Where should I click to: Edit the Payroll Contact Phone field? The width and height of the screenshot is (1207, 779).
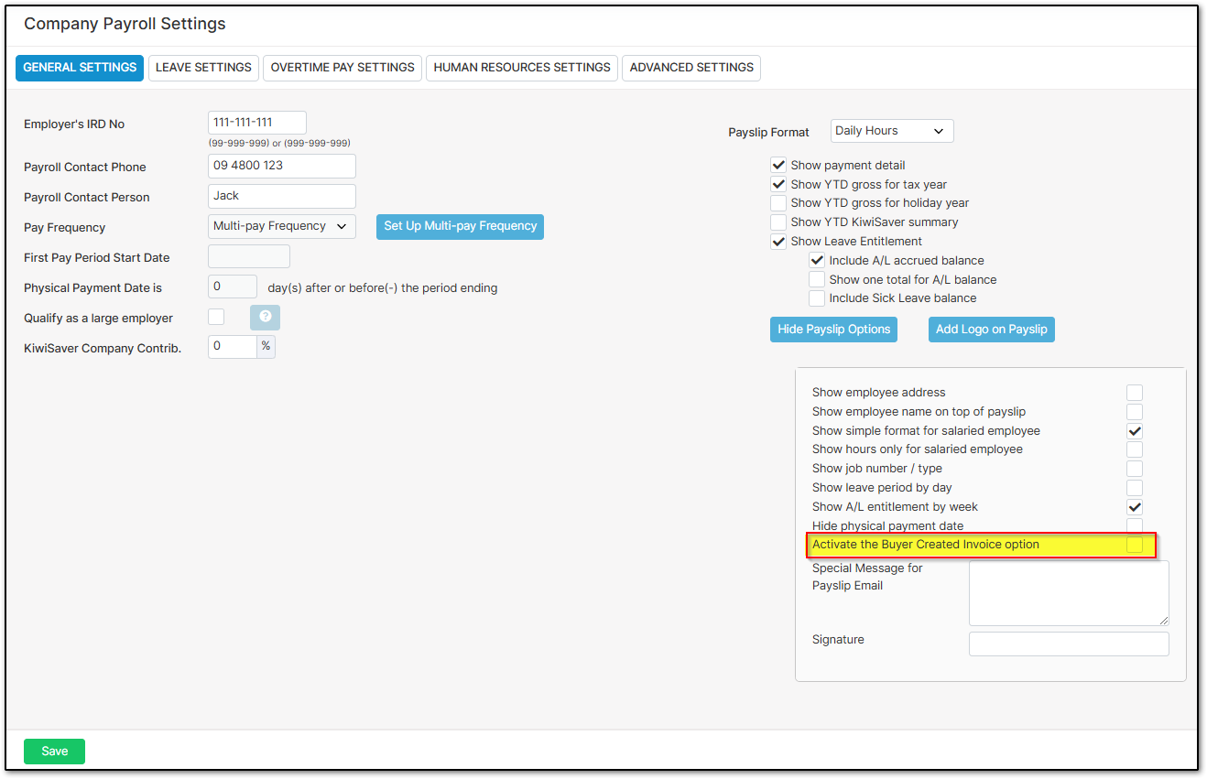click(x=282, y=167)
